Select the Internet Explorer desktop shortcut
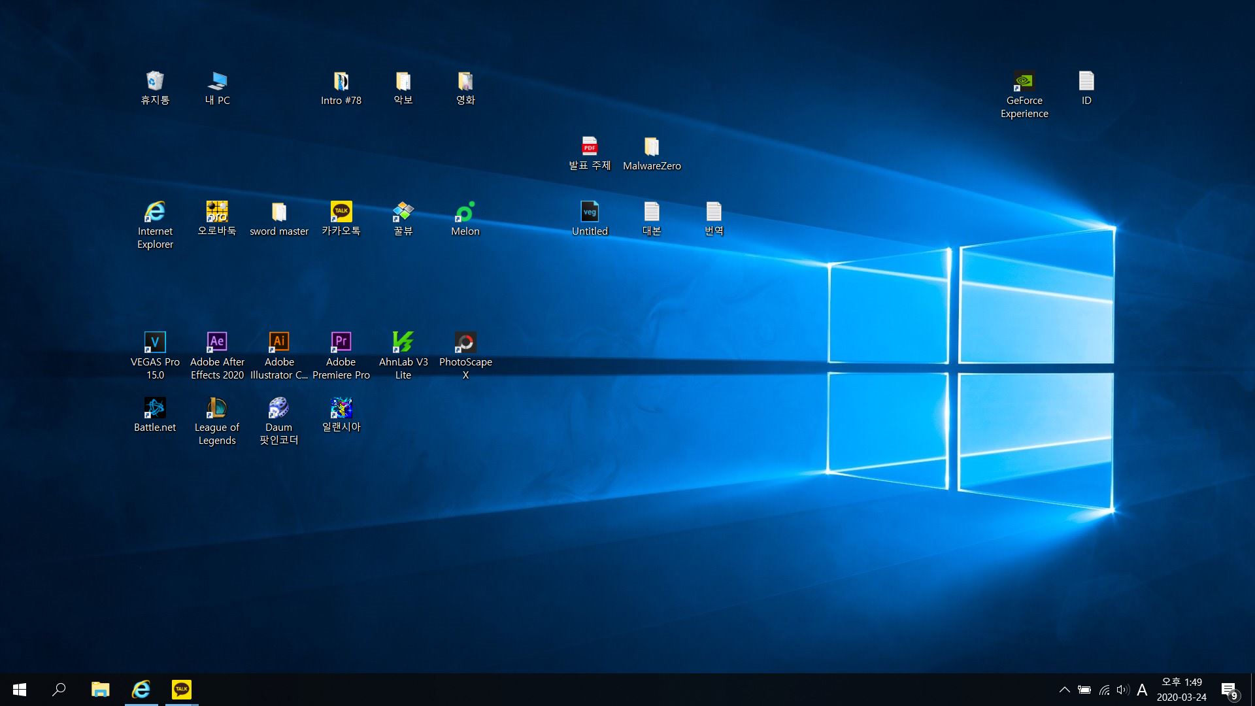Screen dimensions: 1255x706 (x=155, y=226)
